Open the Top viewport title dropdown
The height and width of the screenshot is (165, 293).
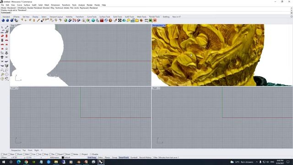(x=16, y=26)
